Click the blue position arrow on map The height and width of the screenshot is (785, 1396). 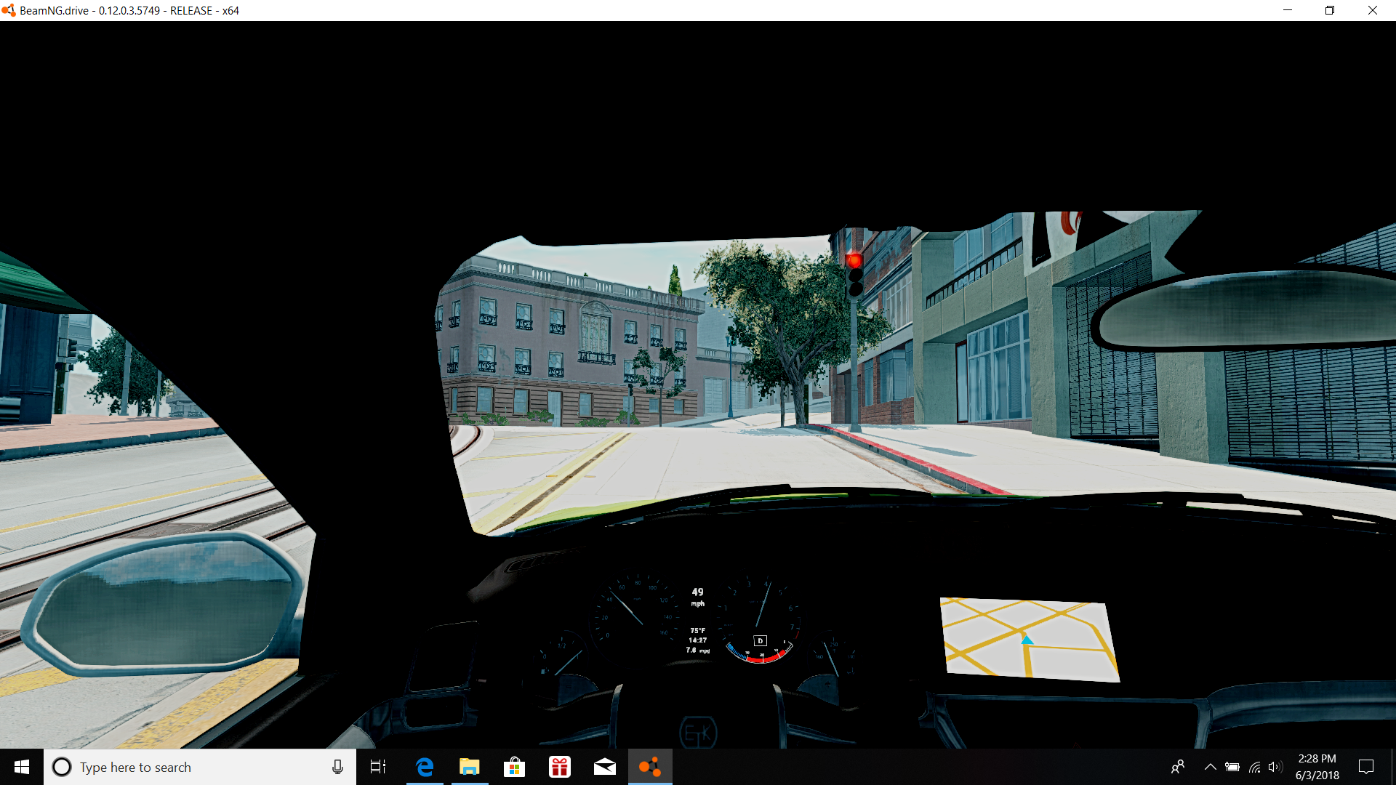click(x=1027, y=640)
